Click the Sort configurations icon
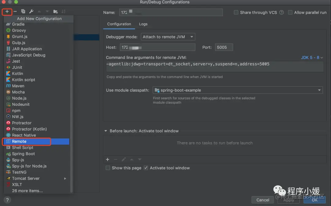331x206 pixels. 63,12
